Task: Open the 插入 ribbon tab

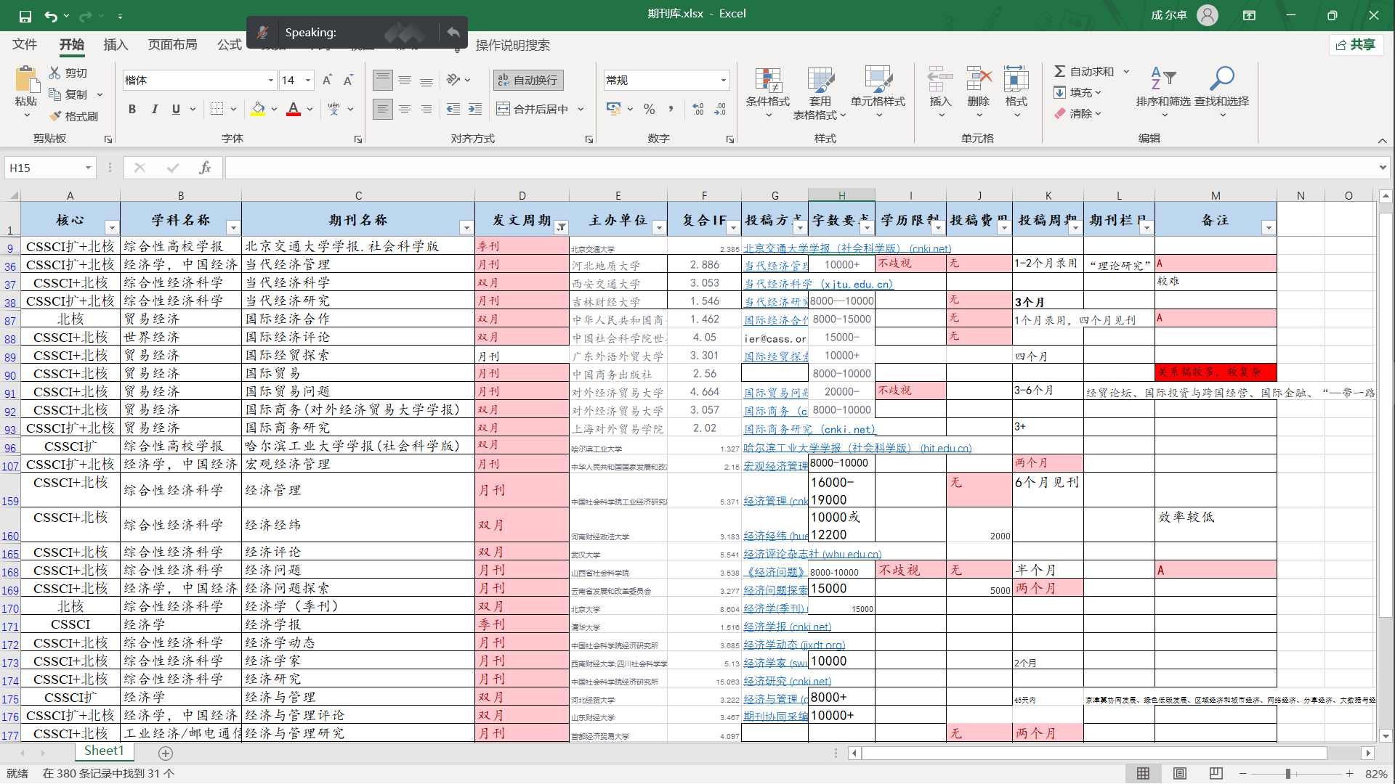Action: [x=116, y=45]
